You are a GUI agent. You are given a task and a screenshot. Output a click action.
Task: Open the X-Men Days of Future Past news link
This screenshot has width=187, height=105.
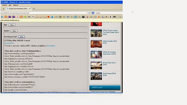point(103,92)
